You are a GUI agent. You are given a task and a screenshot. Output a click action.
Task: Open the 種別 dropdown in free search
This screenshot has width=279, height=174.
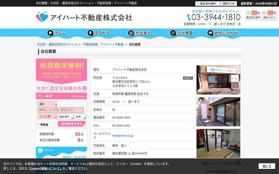[48, 104]
